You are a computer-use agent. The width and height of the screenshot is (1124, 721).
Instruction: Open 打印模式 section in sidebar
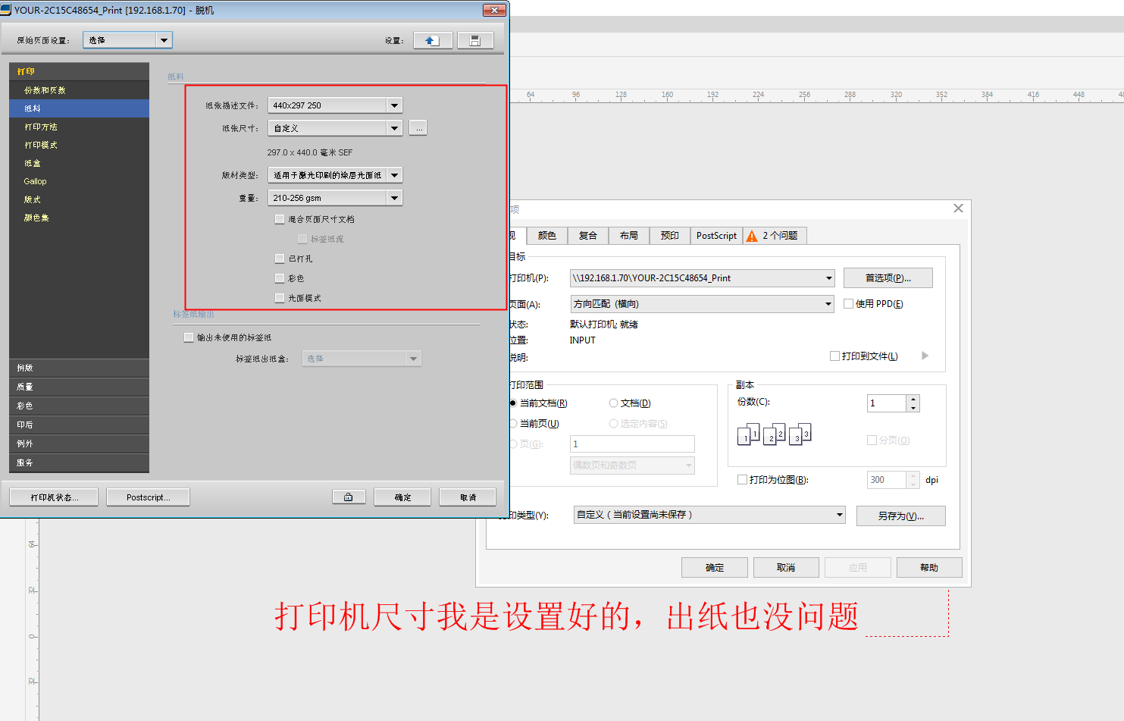tap(79, 145)
